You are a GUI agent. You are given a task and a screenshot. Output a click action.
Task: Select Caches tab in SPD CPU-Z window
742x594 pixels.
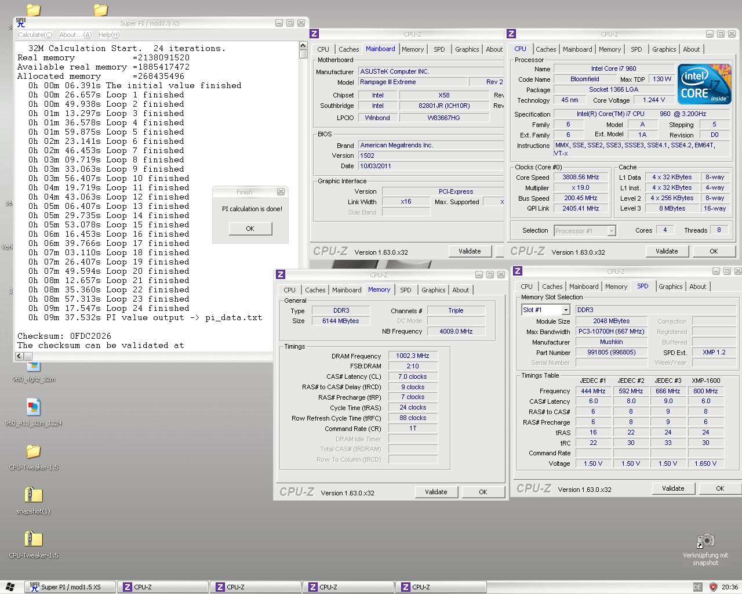552,287
